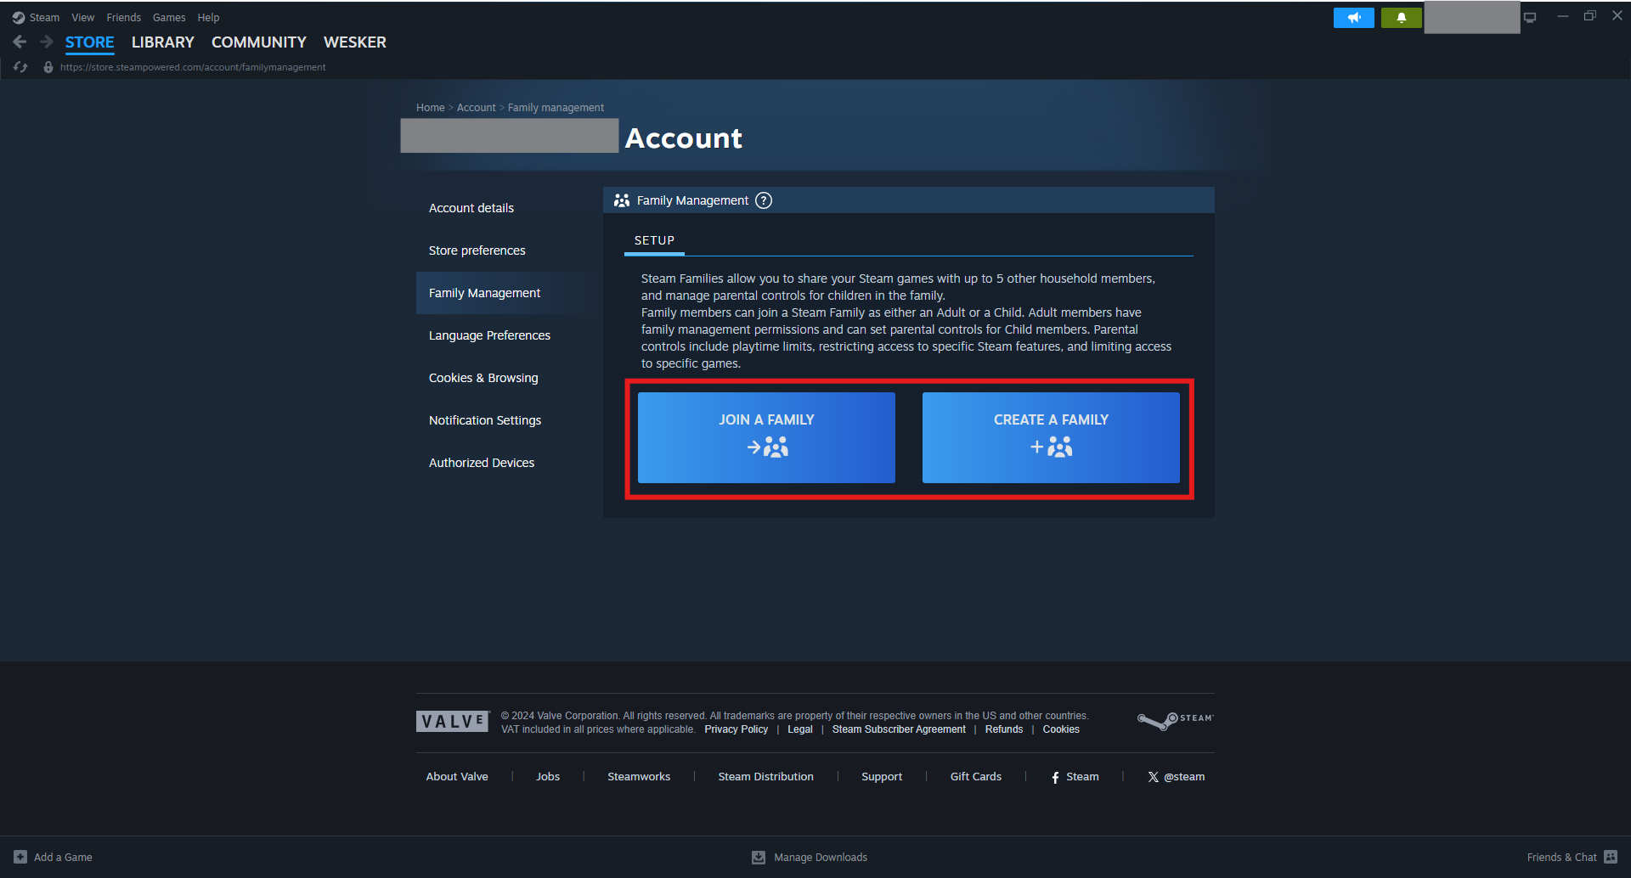Open the Gift Cards link
The height and width of the screenshot is (878, 1631).
click(976, 777)
